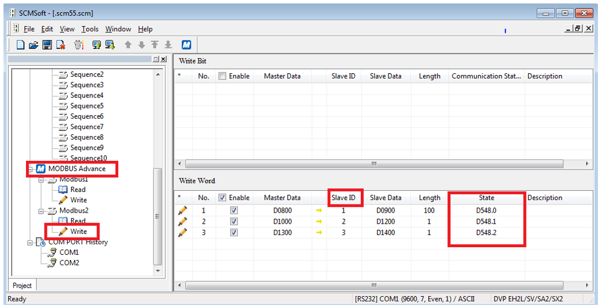Collapse the COM PORT History node
This screenshot has width=602, height=306.
click(31, 242)
